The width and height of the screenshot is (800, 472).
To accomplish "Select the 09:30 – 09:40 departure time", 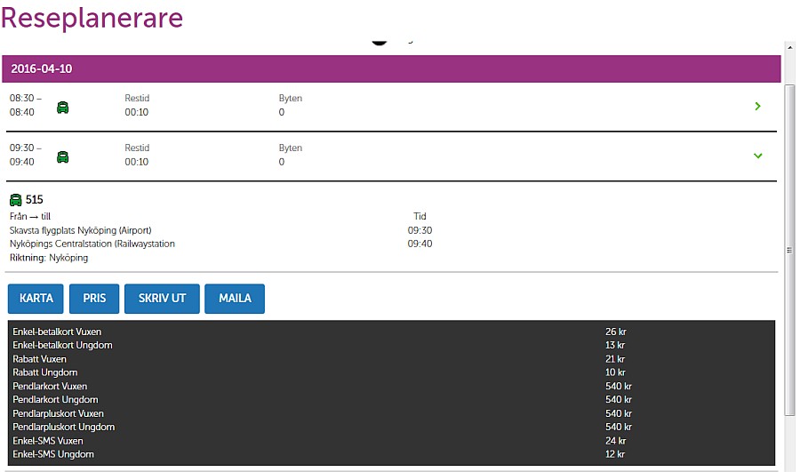I will 26,155.
